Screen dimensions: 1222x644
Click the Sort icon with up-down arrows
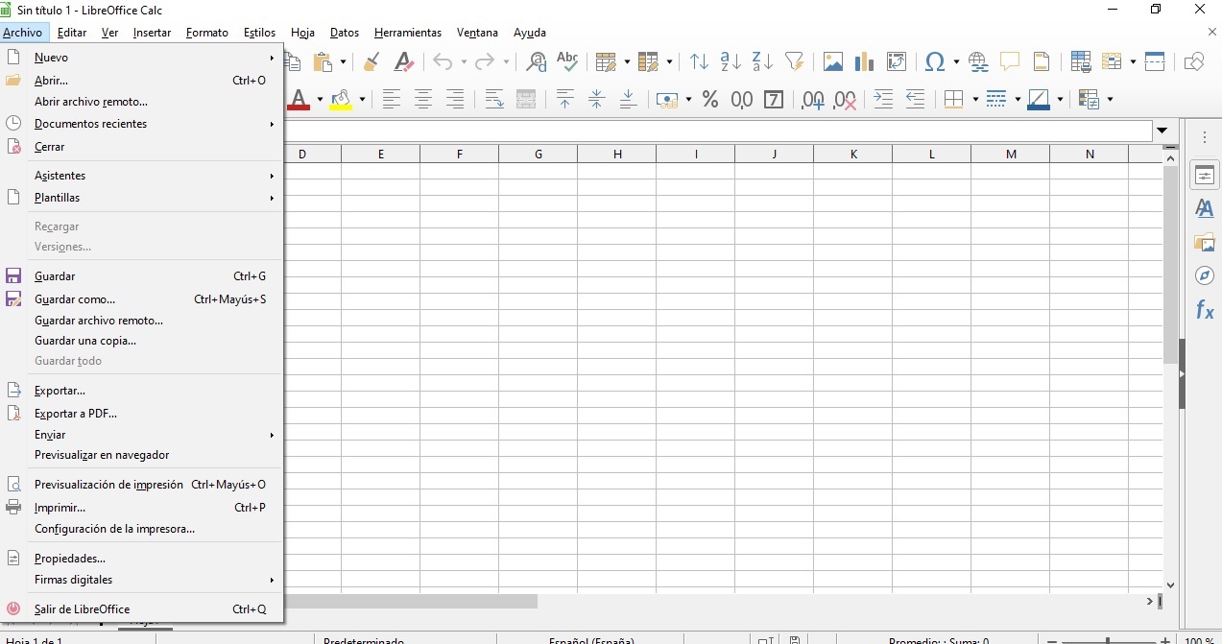pyautogui.click(x=699, y=61)
